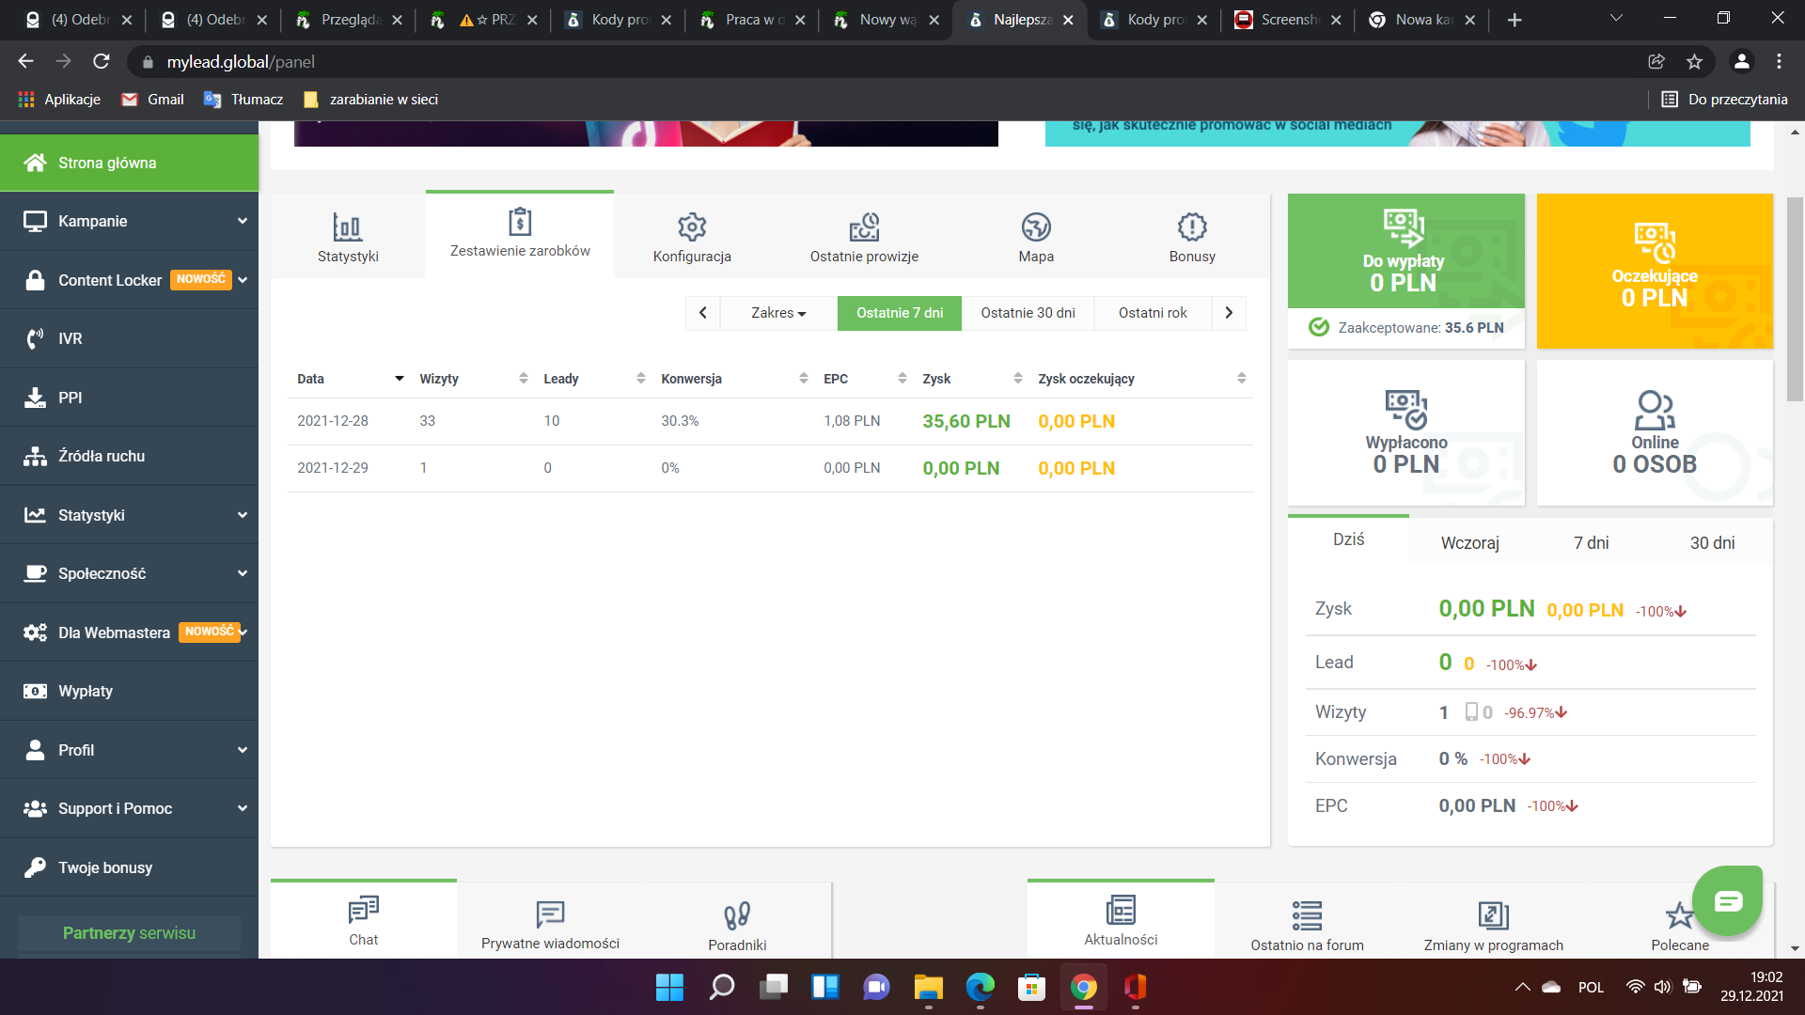Open the Bonusy badge icon tab
The height and width of the screenshot is (1015, 1805).
(1191, 227)
